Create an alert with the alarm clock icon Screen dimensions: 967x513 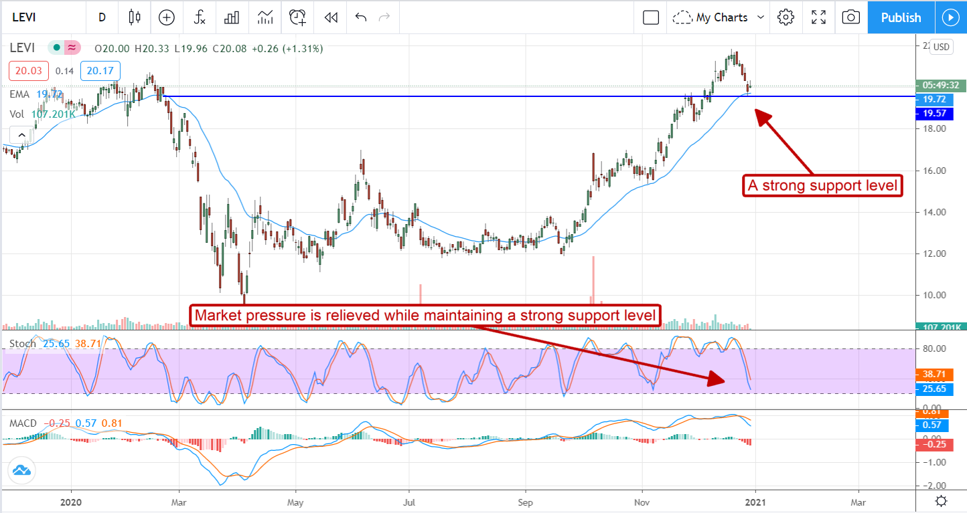click(x=297, y=18)
